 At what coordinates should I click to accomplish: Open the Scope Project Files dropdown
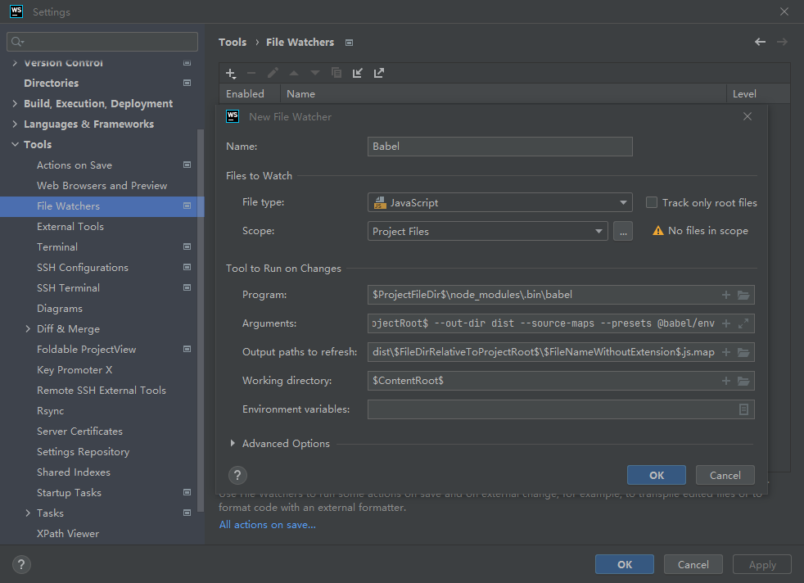[x=488, y=231]
